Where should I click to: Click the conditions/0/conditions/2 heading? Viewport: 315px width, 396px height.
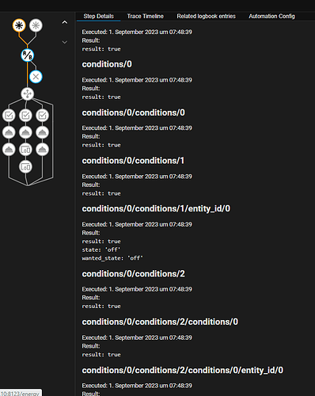click(133, 274)
